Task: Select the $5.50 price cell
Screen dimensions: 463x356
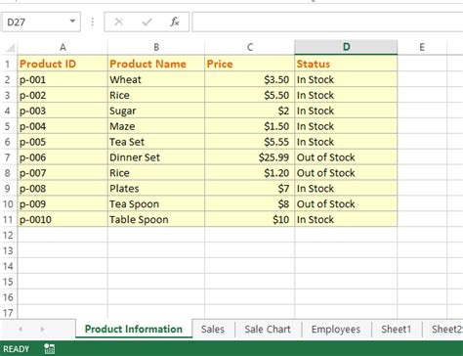Action: coord(250,95)
